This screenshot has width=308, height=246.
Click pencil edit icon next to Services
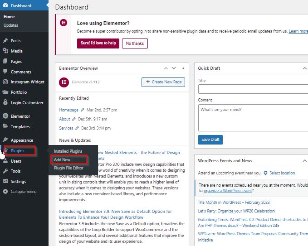pyautogui.click(x=77, y=128)
